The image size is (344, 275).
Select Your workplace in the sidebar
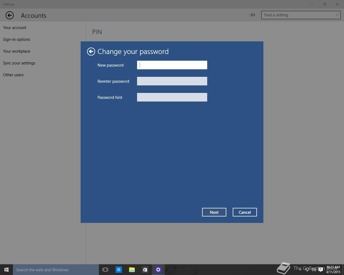17,51
